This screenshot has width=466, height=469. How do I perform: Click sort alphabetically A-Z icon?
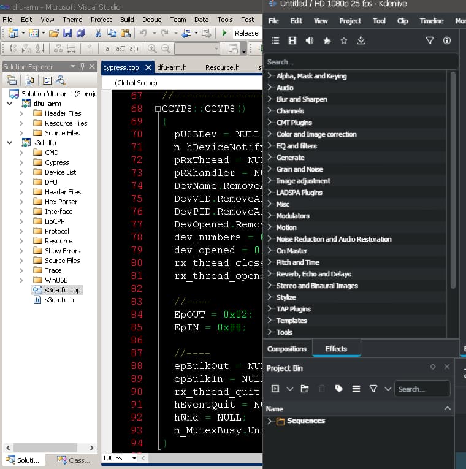40,48
